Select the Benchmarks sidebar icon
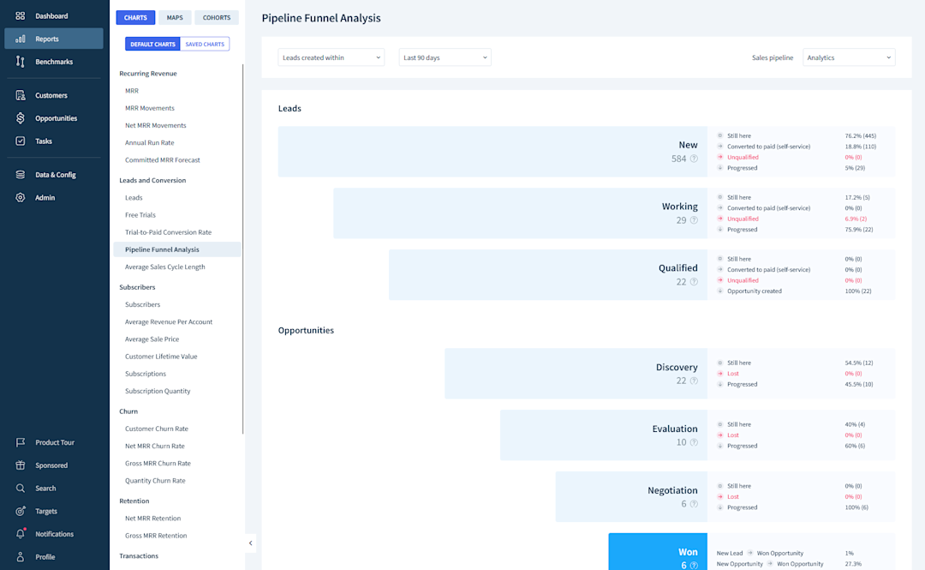Screen dimensions: 925x570 (20, 61)
